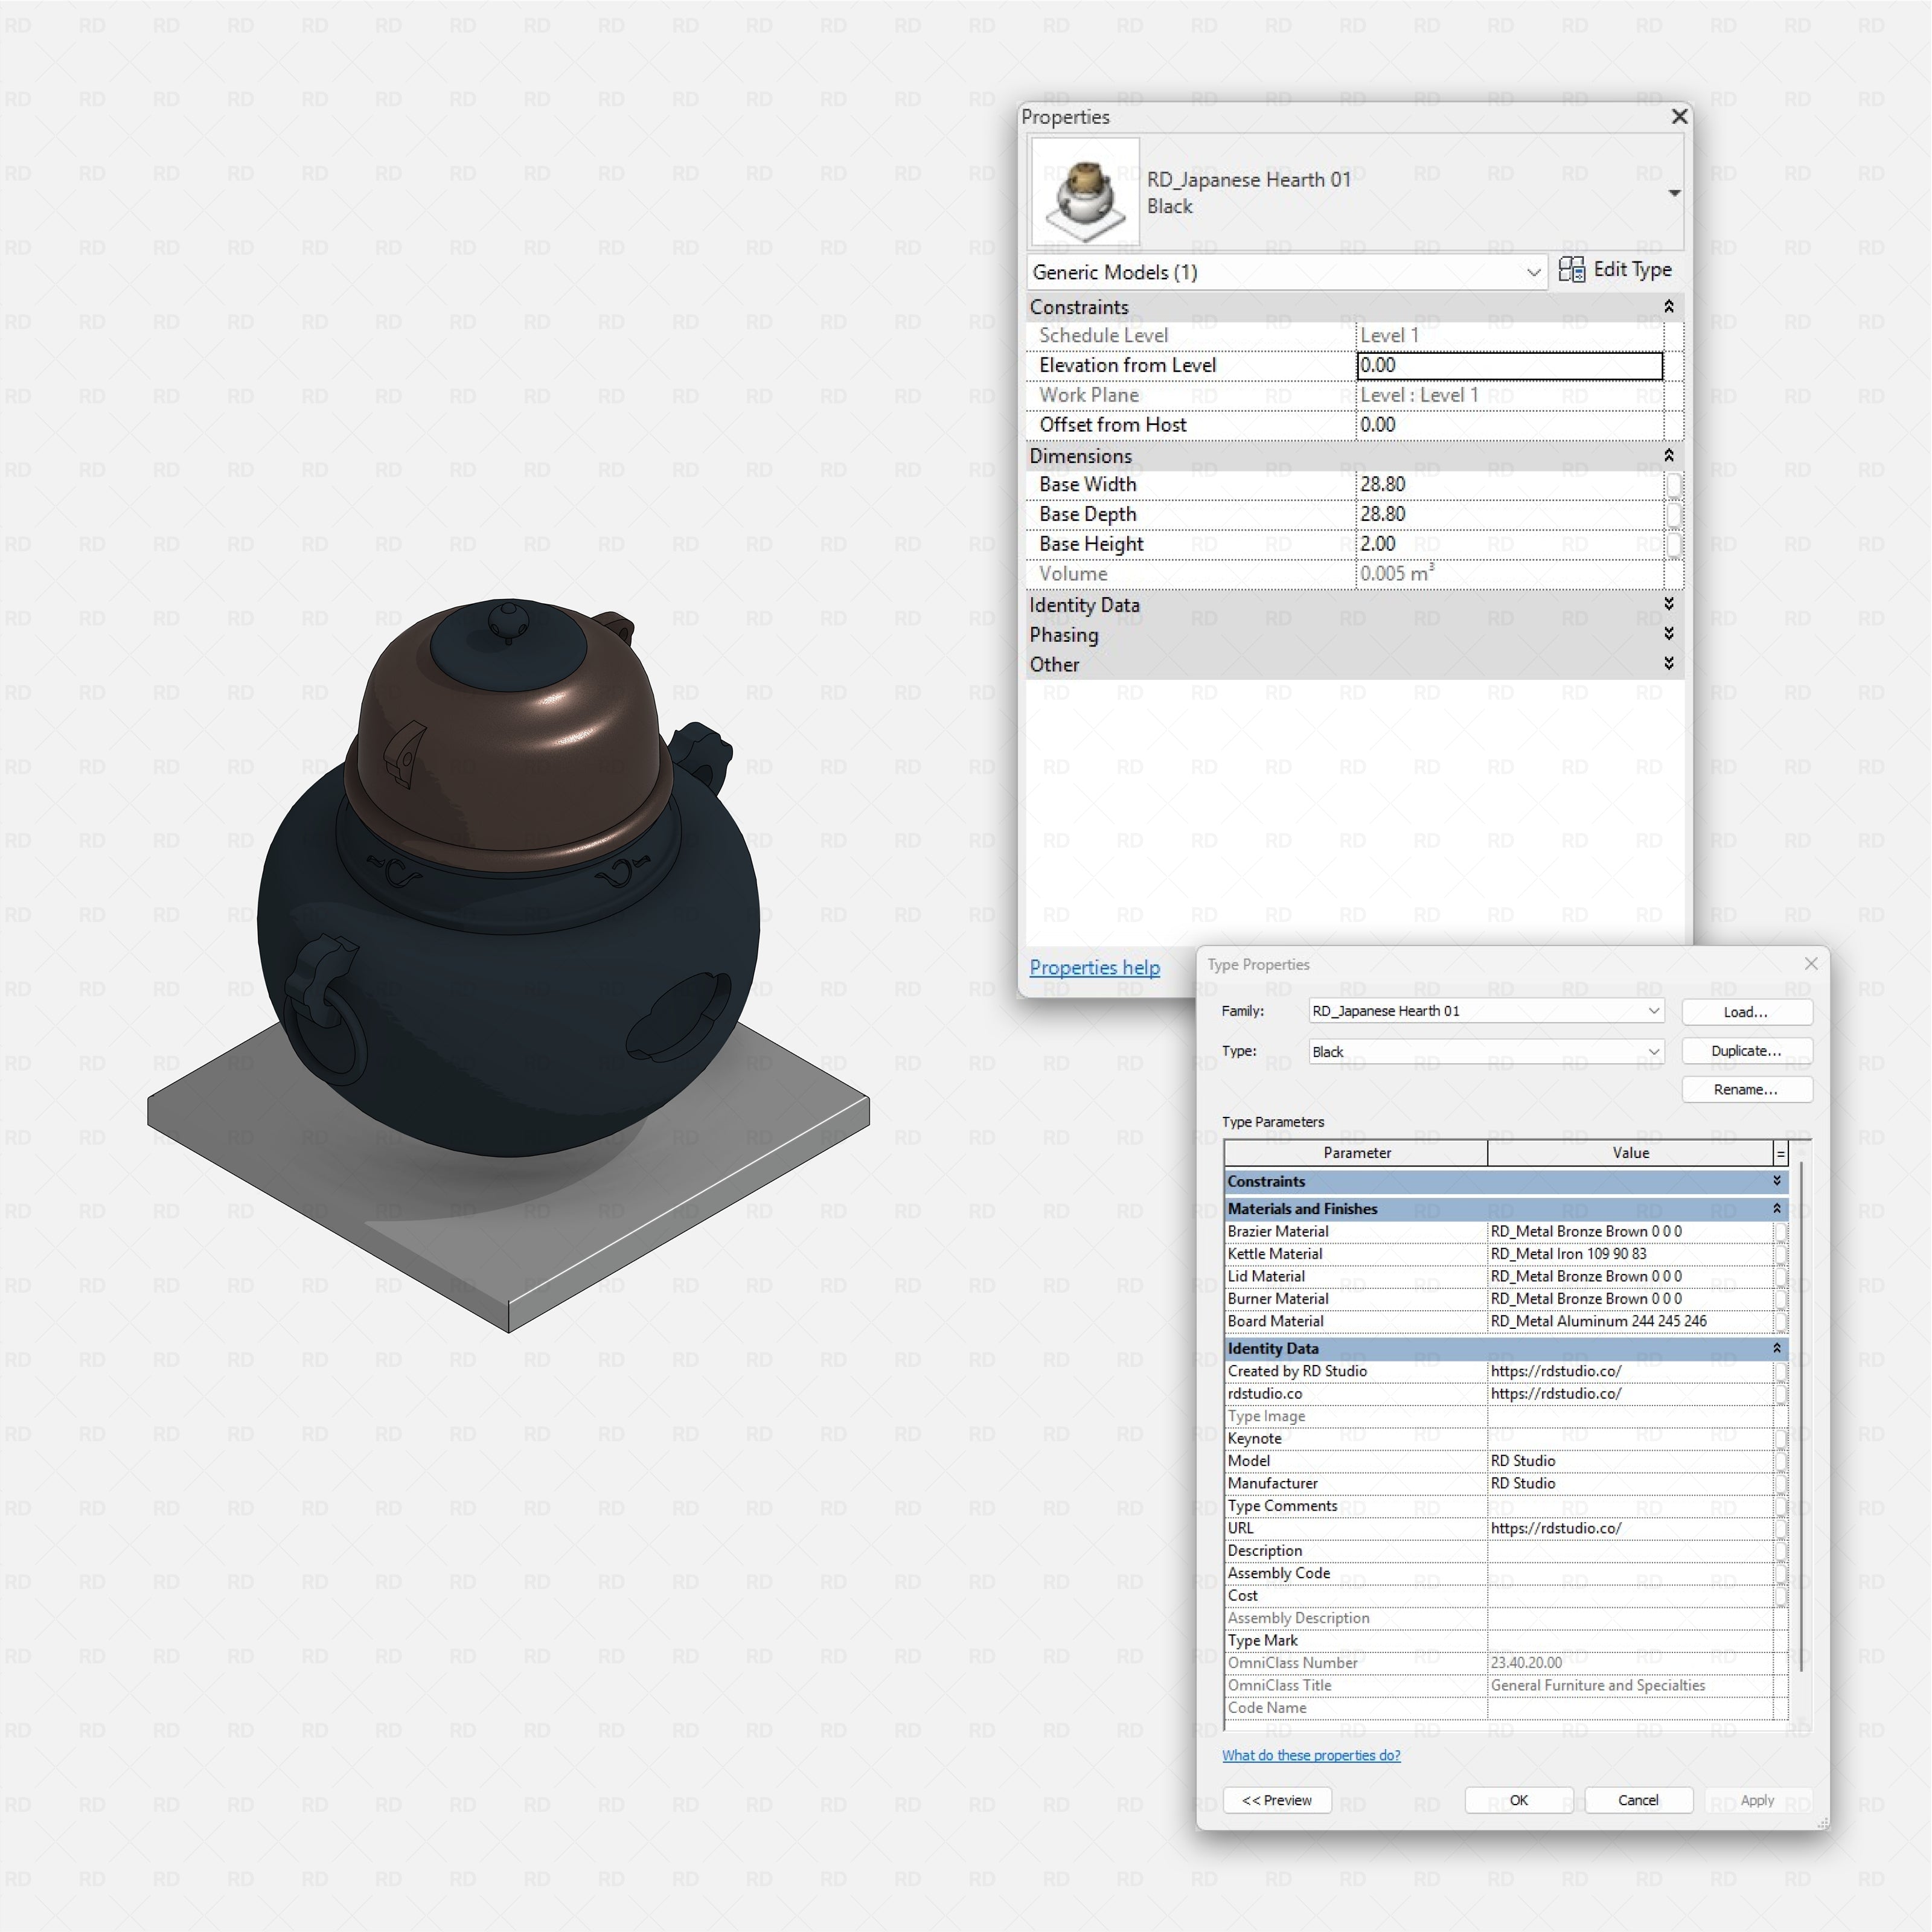Close the Type Properties dialog
Image resolution: width=1932 pixels, height=1932 pixels.
[x=1811, y=964]
